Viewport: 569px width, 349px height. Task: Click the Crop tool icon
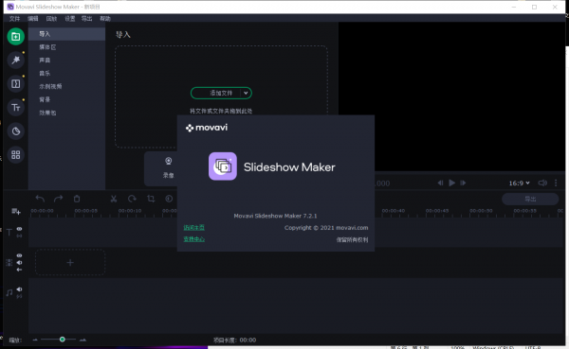click(151, 199)
